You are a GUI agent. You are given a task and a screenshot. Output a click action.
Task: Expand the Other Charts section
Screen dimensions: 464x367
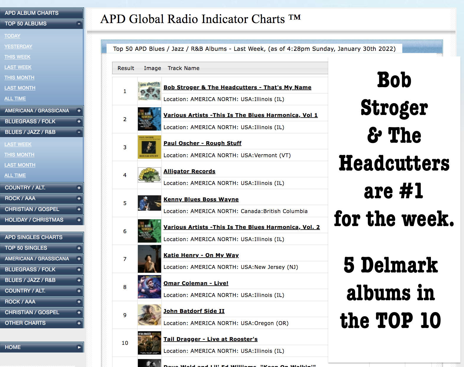42,323
